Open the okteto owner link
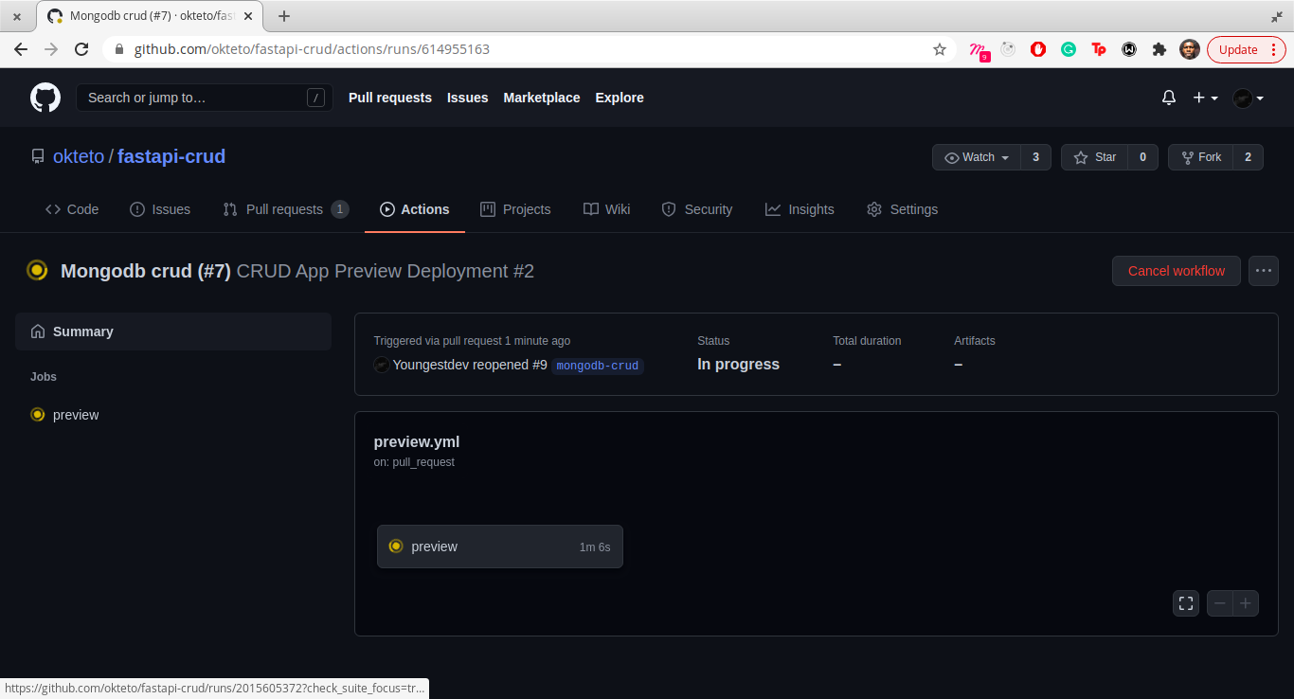The image size is (1294, 699). (x=79, y=156)
